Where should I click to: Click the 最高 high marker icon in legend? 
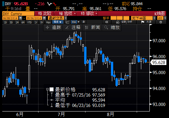click(x=52, y=95)
